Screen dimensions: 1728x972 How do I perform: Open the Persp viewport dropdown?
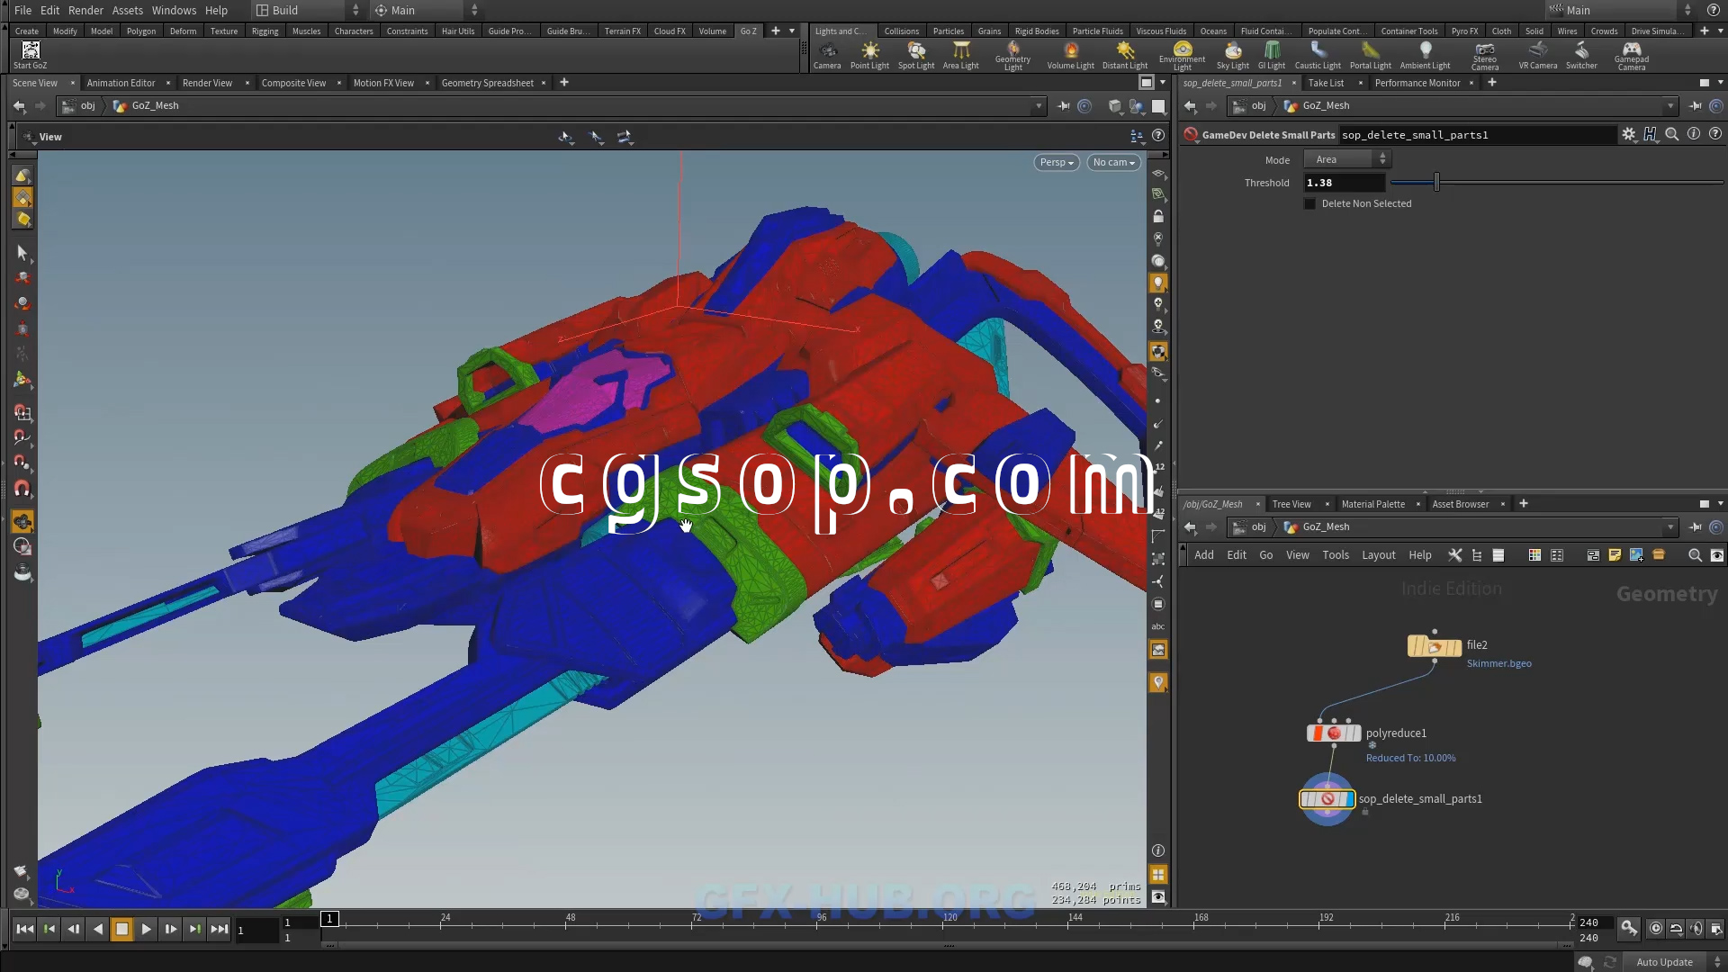pos(1056,163)
